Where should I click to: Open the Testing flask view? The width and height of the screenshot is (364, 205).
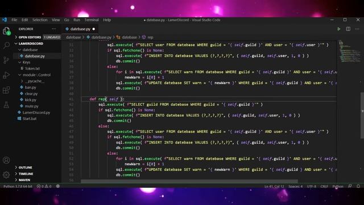tap(6, 105)
